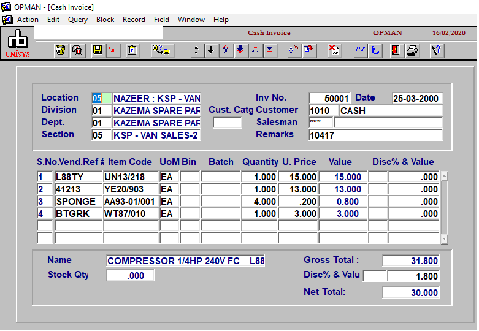Click the help arrow question-mark icon
Viewport: 479px width, 331px height.
tap(436, 50)
